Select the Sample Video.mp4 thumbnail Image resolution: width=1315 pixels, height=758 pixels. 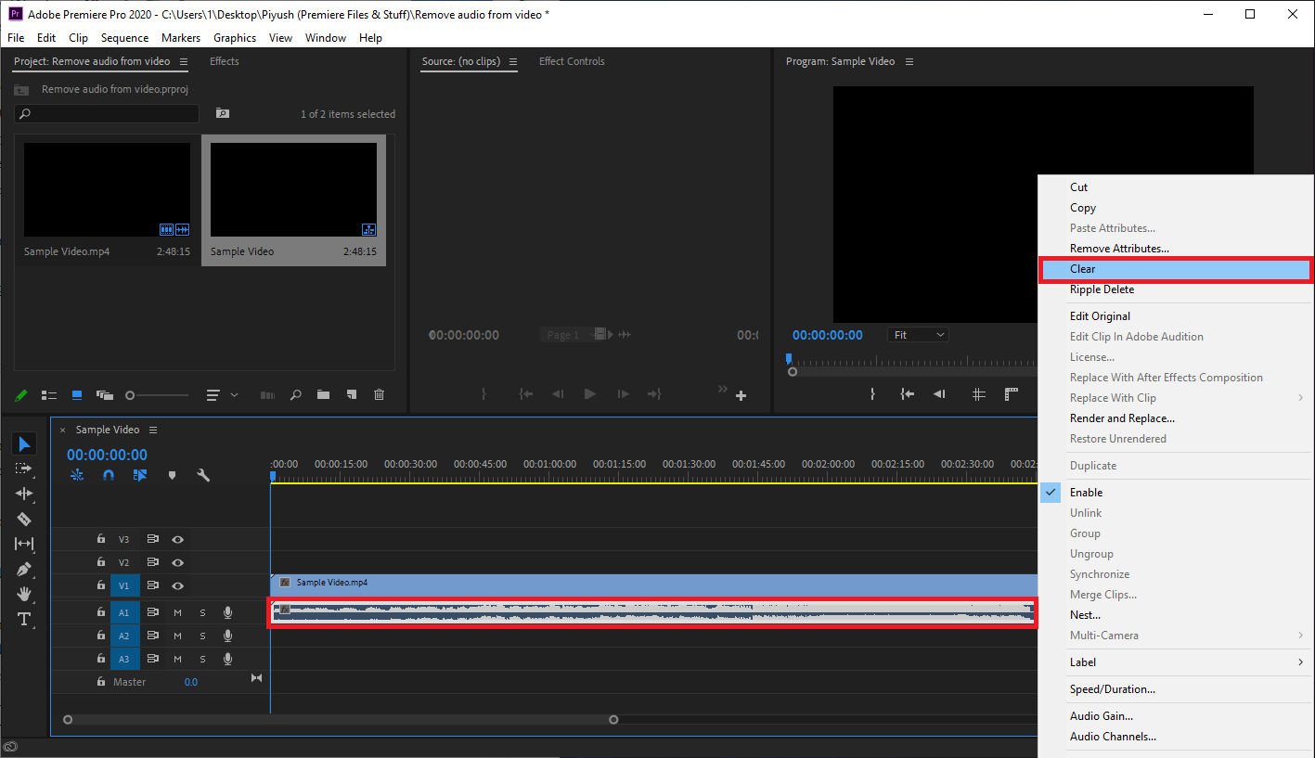107,190
